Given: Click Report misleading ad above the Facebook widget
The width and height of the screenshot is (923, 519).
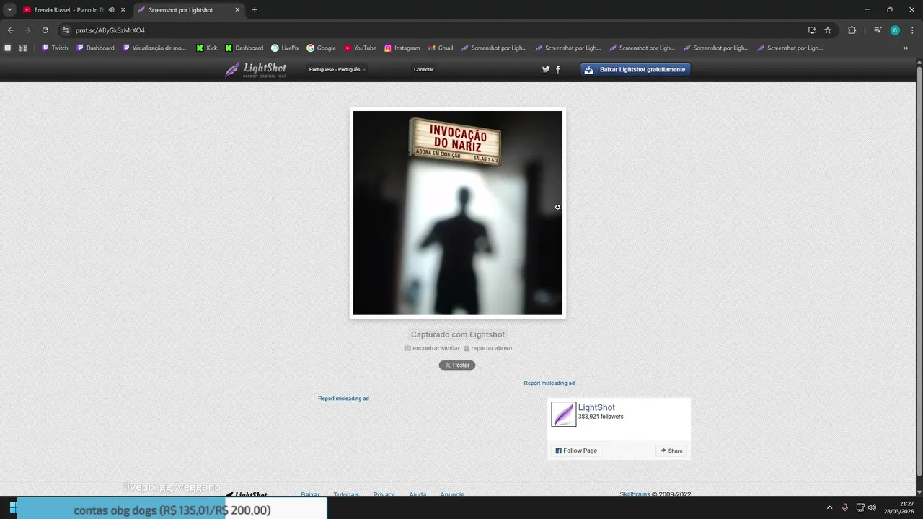Looking at the screenshot, I should click(x=549, y=383).
